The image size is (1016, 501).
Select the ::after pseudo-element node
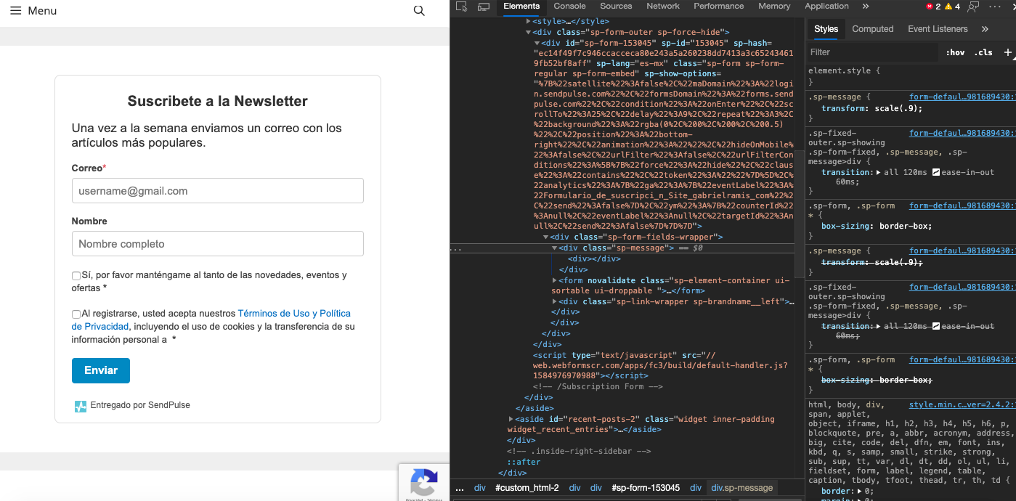(x=523, y=462)
